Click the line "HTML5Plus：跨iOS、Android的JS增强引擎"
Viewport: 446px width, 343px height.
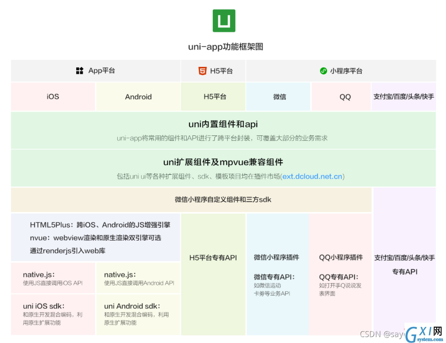click(100, 225)
